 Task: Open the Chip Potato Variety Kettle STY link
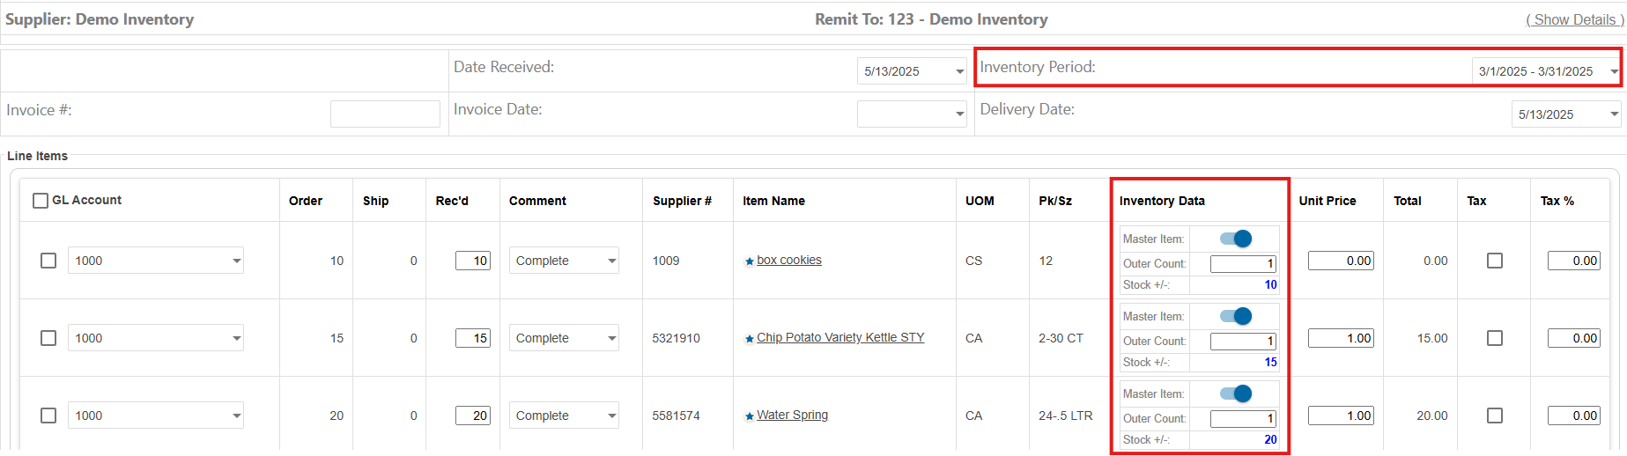[x=839, y=338]
